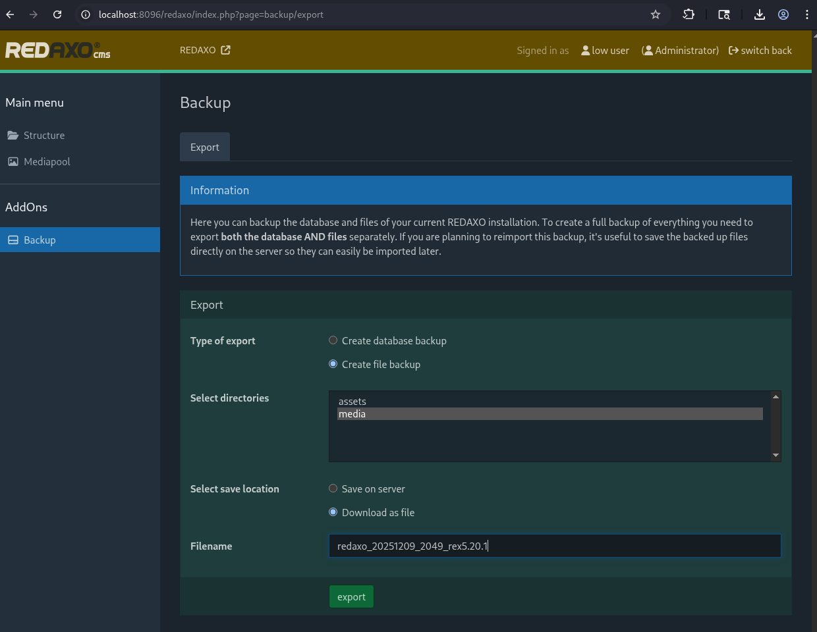Viewport: 817px width, 632px height.
Task: Select the Create database backup option
Action: 333,340
